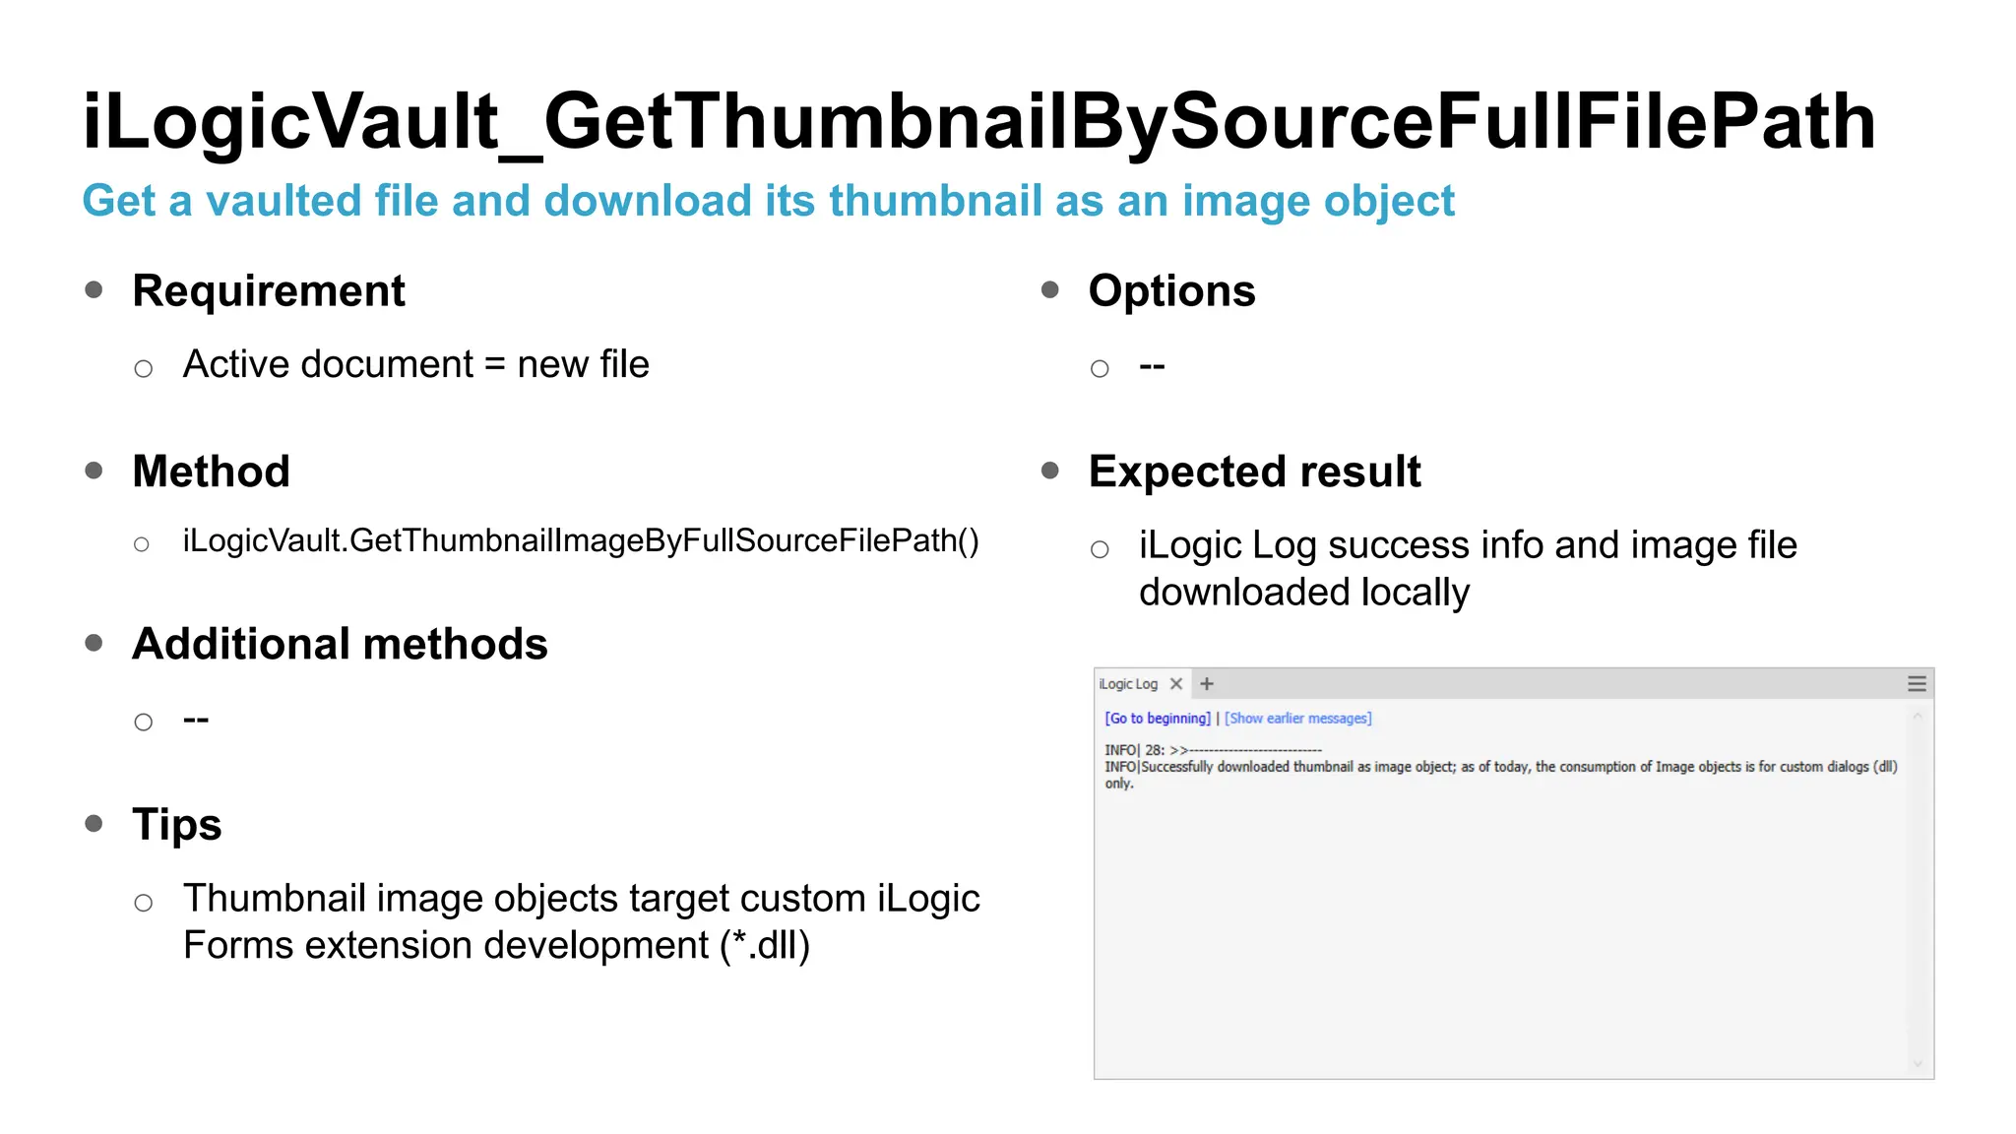
Task: Click the log scrollbar up arrow
Action: [1918, 717]
